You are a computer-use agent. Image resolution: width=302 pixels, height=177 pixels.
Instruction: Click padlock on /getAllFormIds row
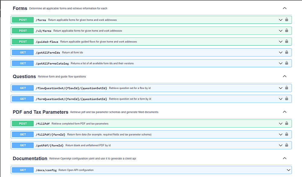287,52
